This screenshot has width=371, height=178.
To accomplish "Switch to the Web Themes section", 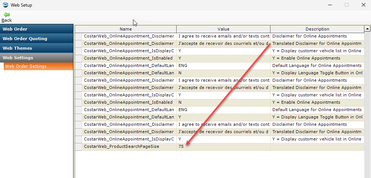I will pos(37,48).
